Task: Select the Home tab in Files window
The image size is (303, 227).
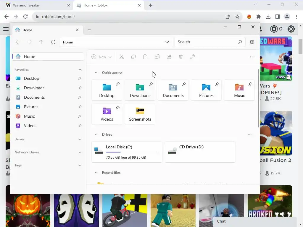Action: pyautogui.click(x=48, y=30)
